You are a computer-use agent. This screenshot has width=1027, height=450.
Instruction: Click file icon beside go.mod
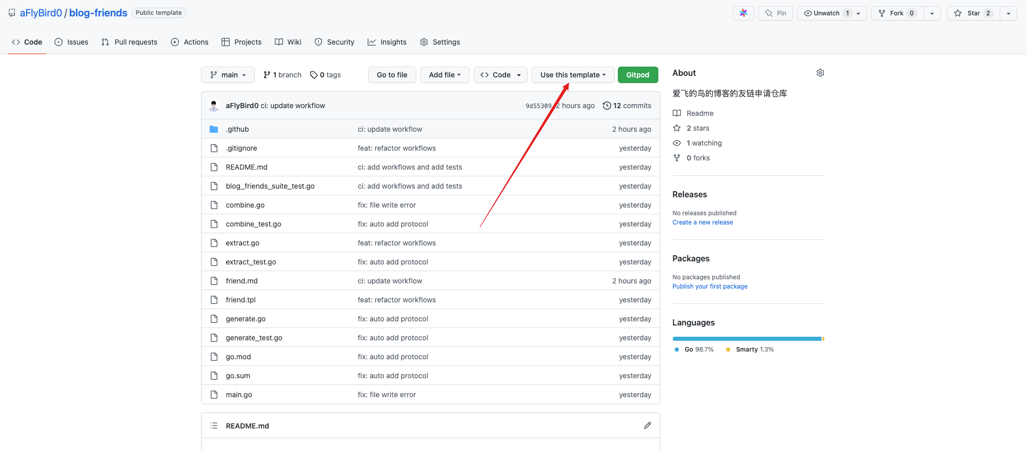click(214, 357)
